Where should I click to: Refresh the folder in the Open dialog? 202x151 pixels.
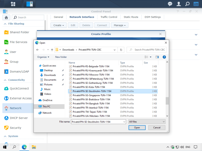(121, 50)
